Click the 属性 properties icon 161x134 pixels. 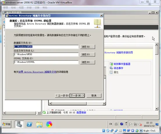point(111,72)
